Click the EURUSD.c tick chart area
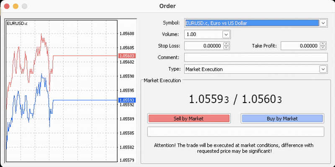The width and height of the screenshot is (335, 167). pyautogui.click(x=62, y=91)
